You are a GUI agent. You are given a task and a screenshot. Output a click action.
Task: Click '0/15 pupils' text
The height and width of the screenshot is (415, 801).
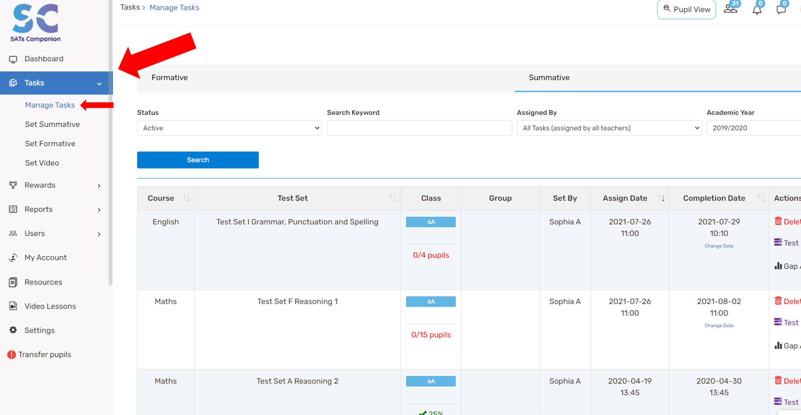coord(431,334)
